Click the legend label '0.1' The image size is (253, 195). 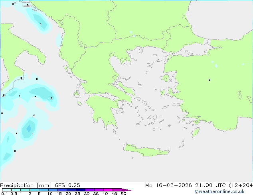click(4, 193)
